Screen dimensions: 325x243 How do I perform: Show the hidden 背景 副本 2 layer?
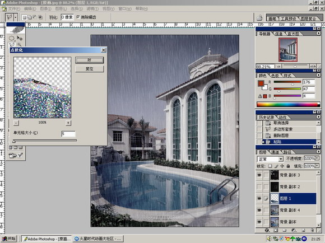259,187
